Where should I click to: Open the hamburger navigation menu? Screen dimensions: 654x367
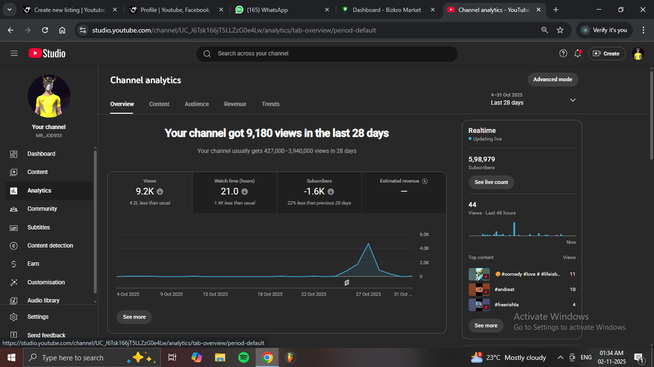tap(14, 54)
